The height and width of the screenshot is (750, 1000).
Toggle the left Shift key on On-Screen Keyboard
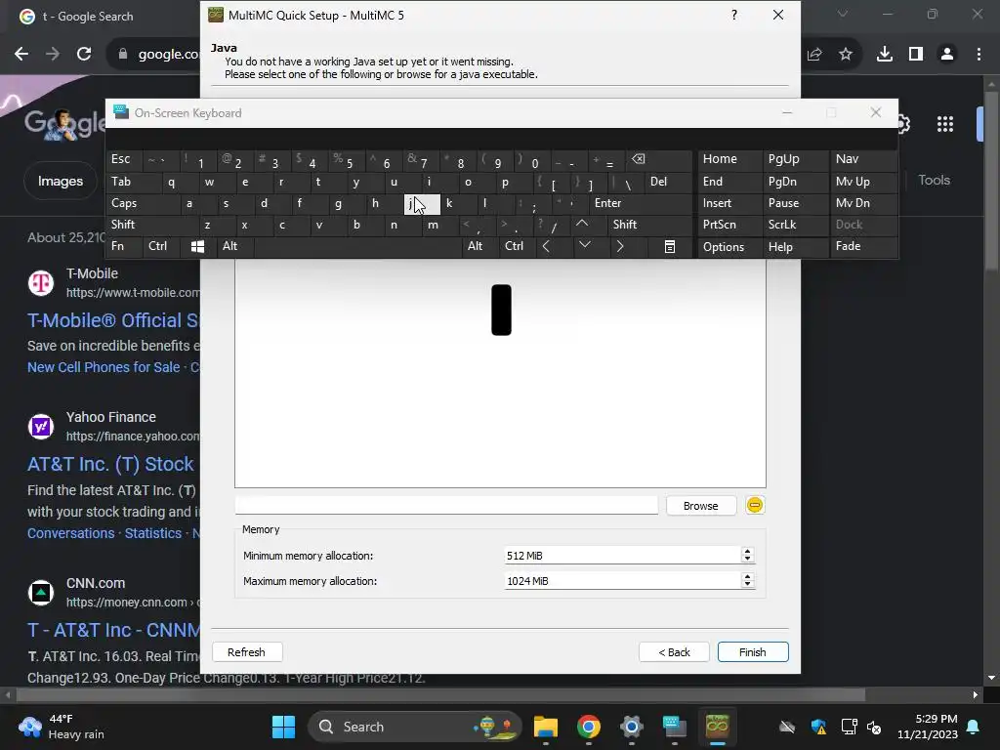coord(151,225)
